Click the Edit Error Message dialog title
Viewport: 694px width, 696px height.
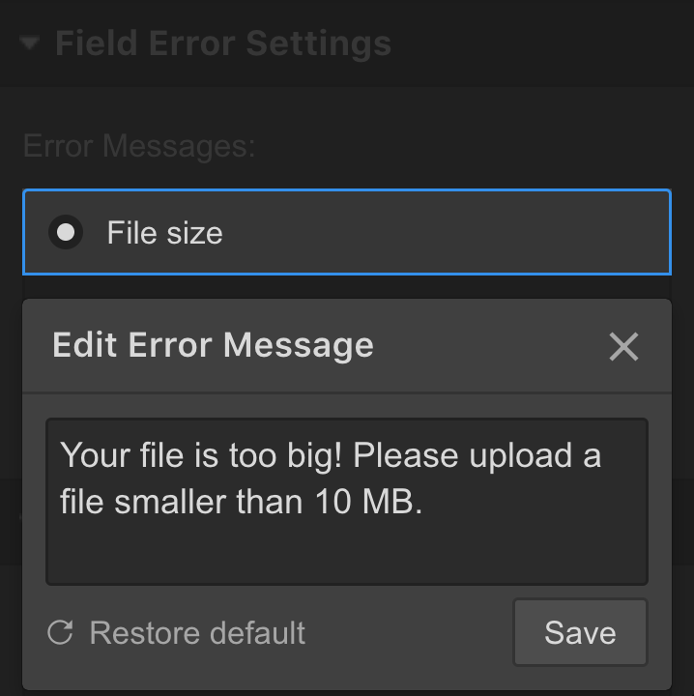(213, 345)
